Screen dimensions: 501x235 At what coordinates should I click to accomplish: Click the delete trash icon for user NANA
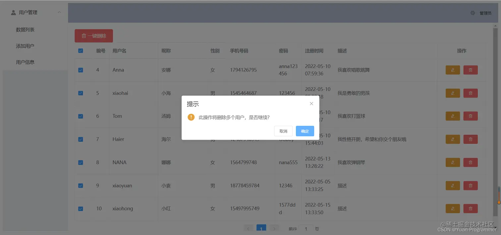coord(470,162)
